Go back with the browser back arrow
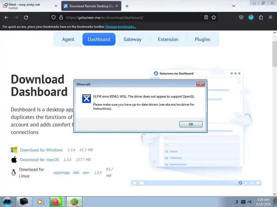The width and height of the screenshot is (277, 207). [x=6, y=18]
